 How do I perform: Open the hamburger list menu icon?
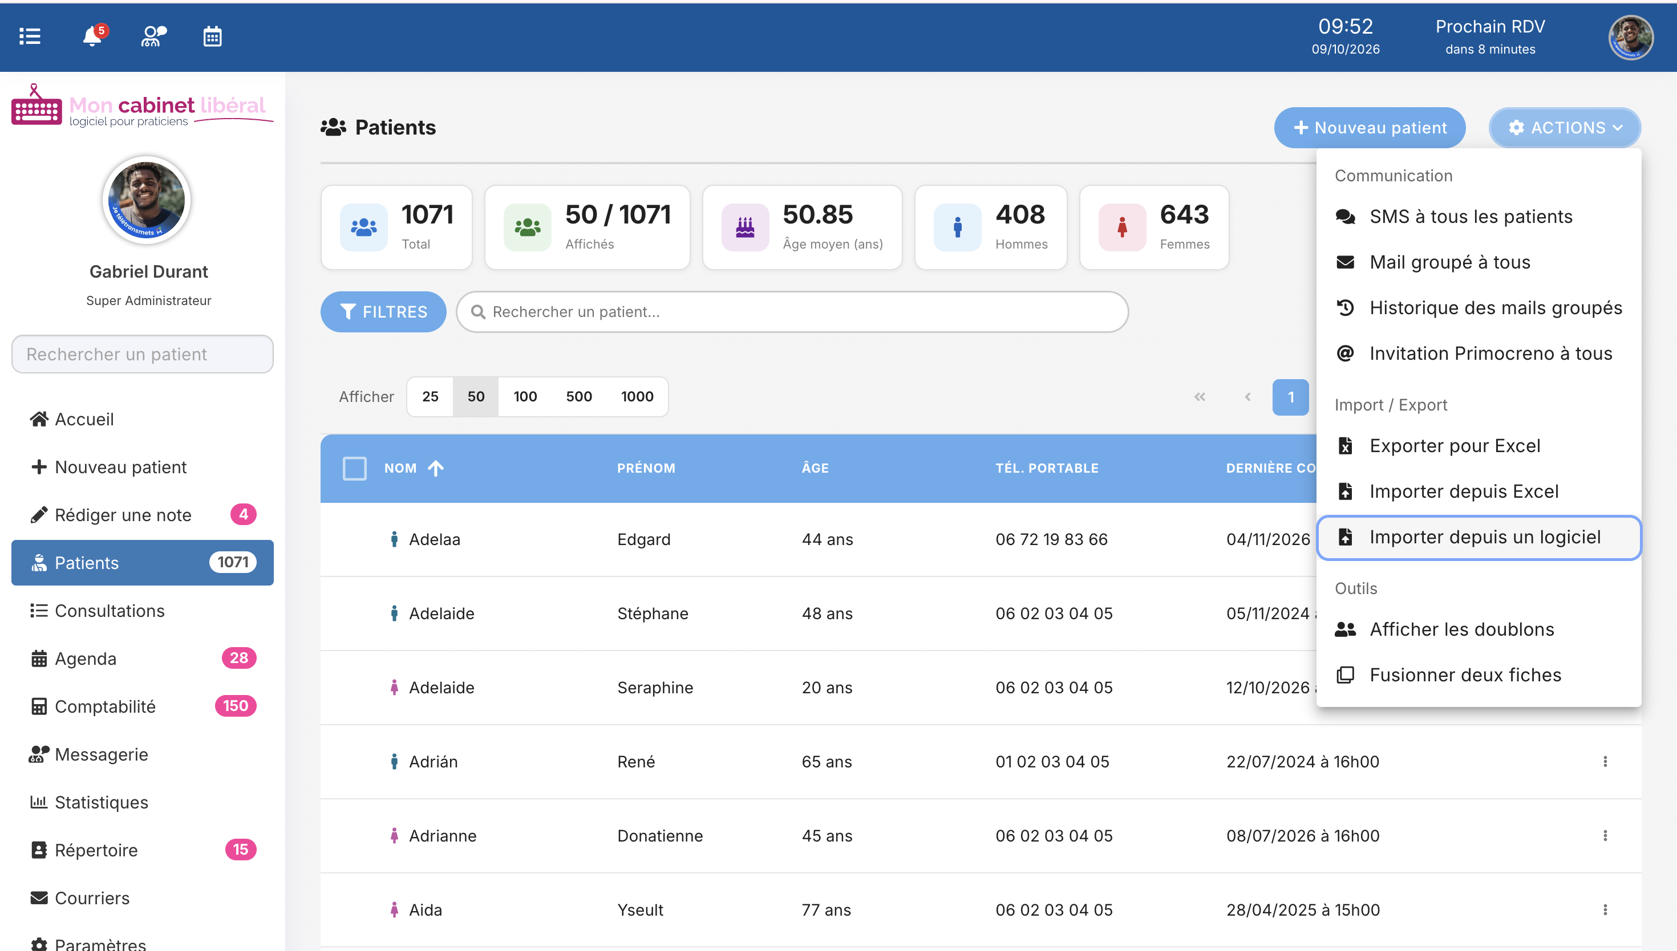(30, 36)
